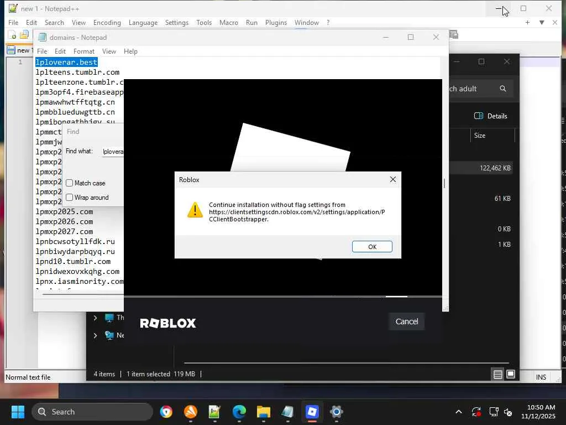Open Microsoft Edge from the taskbar
Viewport: 566px width, 425px height.
coord(239,412)
